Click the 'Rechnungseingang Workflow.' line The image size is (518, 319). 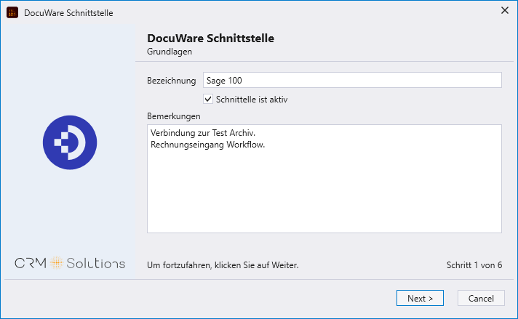(208, 145)
